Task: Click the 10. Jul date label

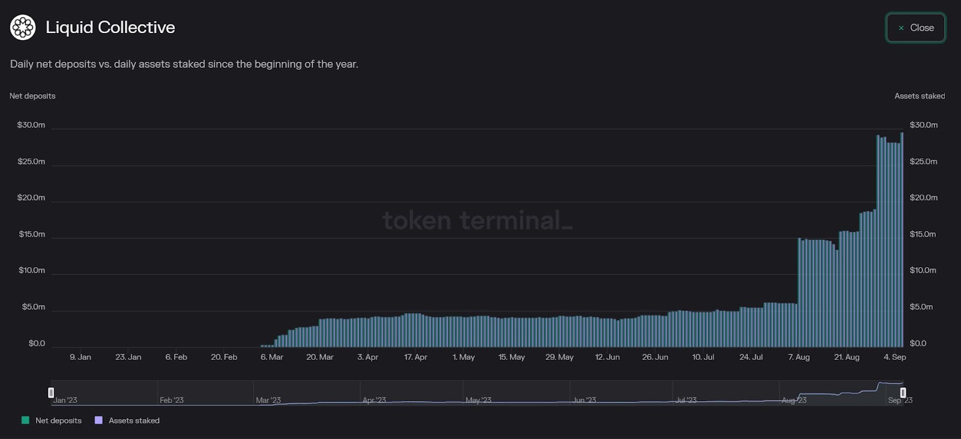Action: [703, 357]
